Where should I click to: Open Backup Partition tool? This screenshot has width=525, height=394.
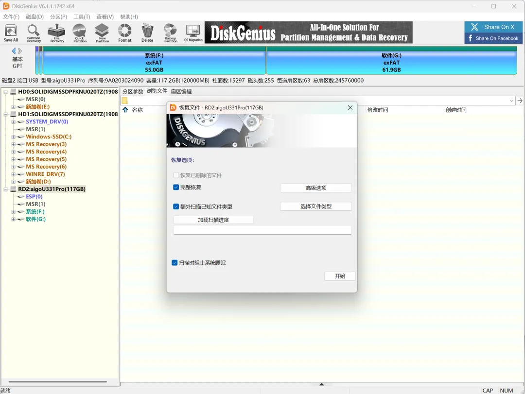(x=171, y=33)
